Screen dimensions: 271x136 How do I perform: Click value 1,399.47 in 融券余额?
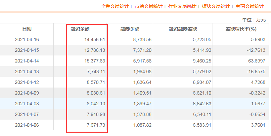click(x=142, y=104)
